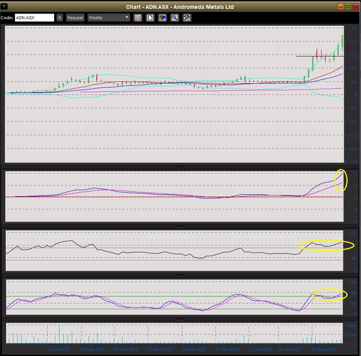Click the 25-Sep-2020 date label

(323, 349)
